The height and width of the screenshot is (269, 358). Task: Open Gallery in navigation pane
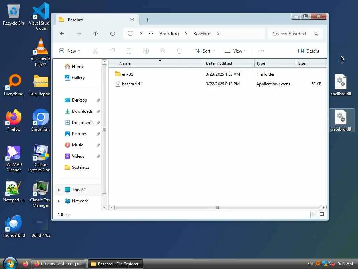[x=78, y=78]
